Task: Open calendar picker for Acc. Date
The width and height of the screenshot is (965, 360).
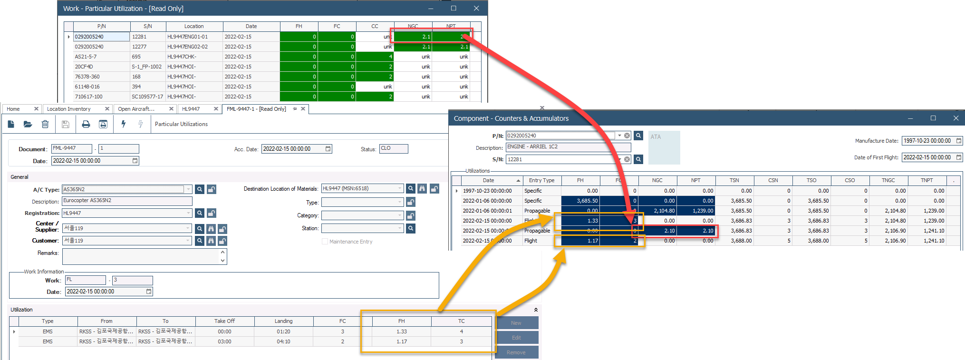Action: pos(328,149)
